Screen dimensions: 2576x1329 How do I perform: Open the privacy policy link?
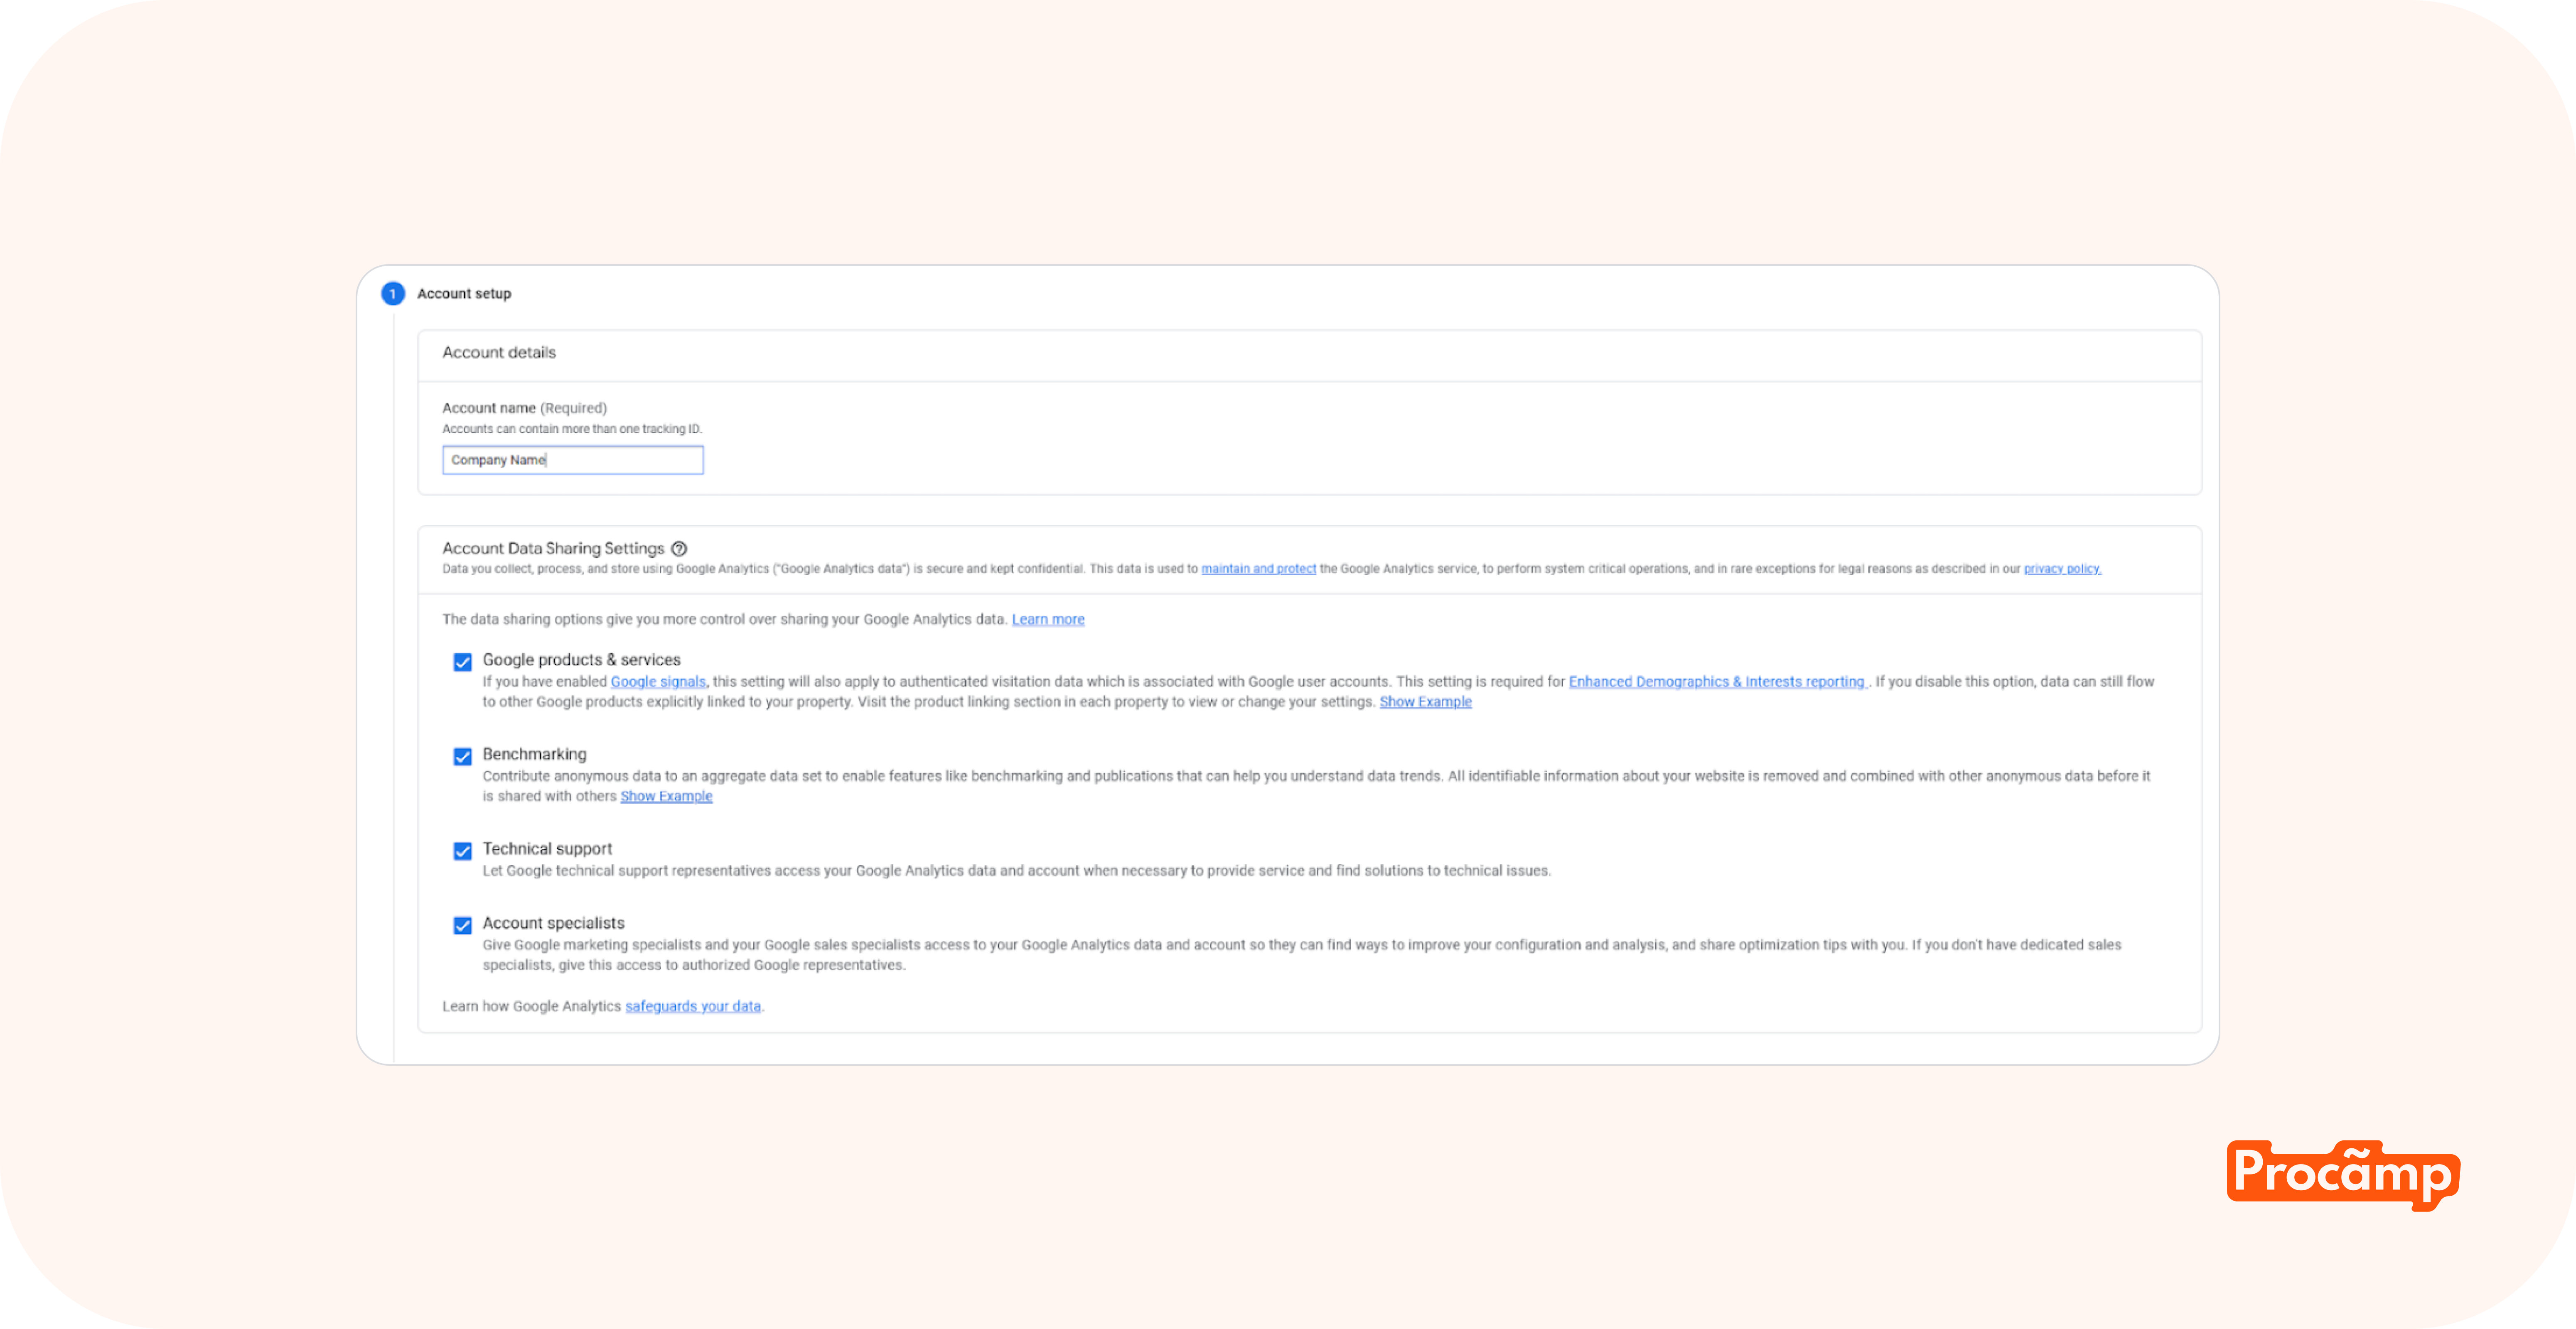pos(2062,569)
